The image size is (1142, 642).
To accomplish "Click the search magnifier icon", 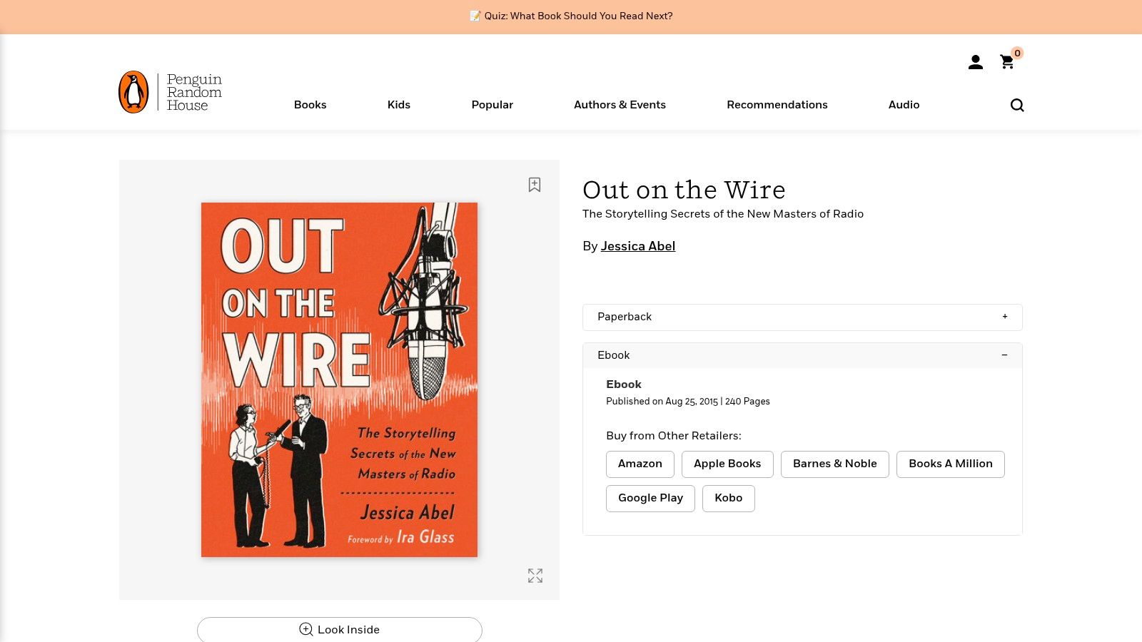I will [x=1017, y=106].
